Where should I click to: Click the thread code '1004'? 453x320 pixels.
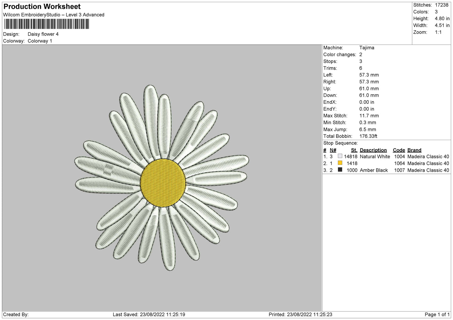pyautogui.click(x=399, y=157)
